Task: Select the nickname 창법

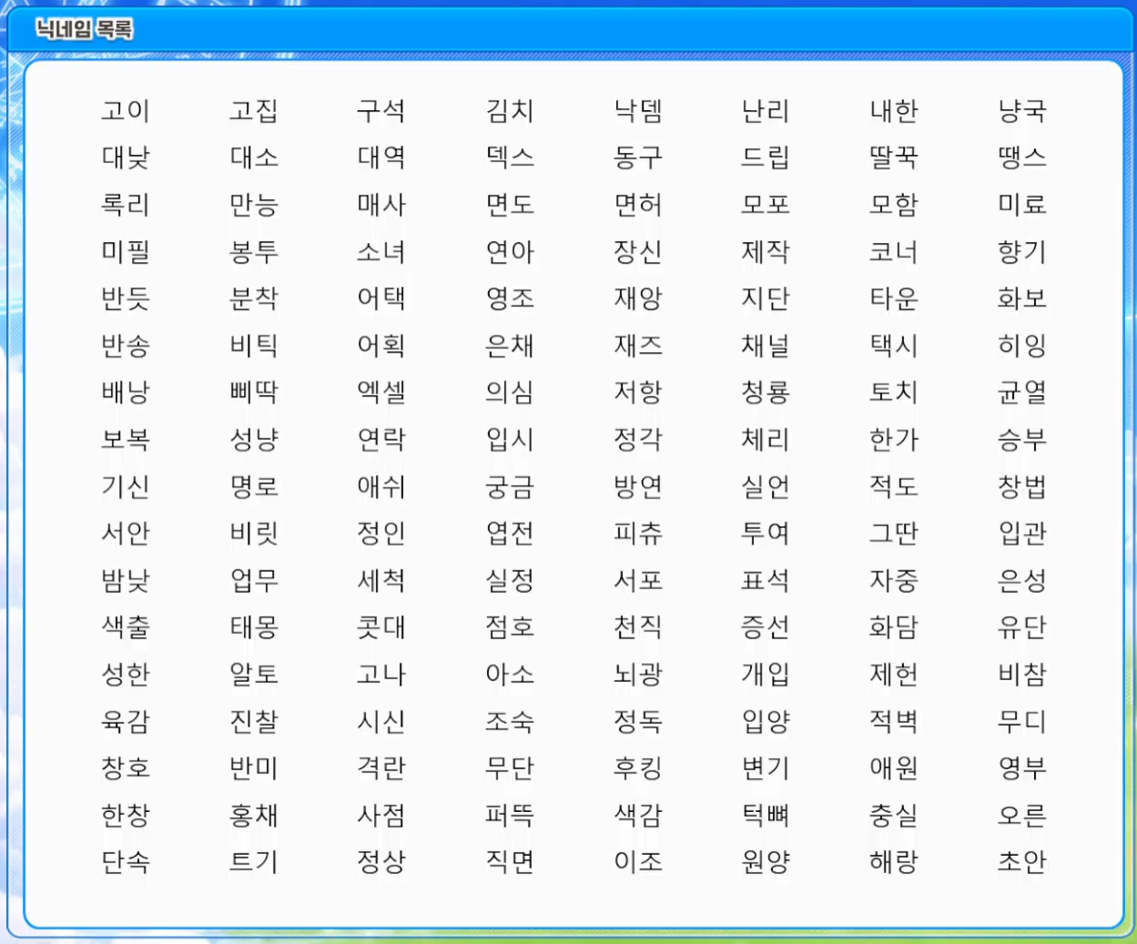Action: pos(1022,486)
